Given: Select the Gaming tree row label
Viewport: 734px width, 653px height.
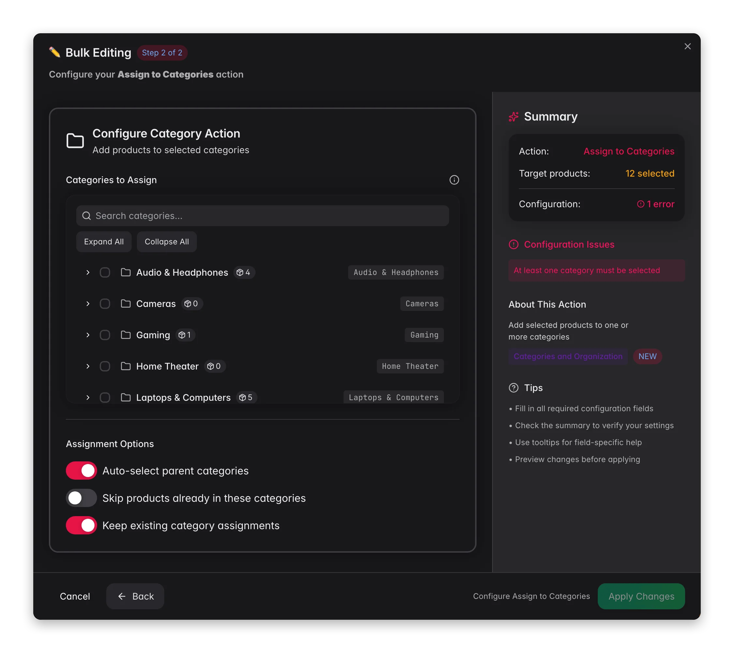Looking at the screenshot, I should pyautogui.click(x=153, y=335).
